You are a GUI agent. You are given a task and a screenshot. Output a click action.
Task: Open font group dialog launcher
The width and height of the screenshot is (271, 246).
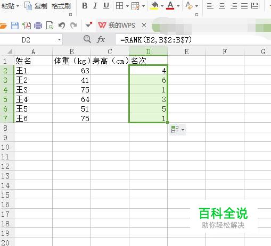[196, 15]
